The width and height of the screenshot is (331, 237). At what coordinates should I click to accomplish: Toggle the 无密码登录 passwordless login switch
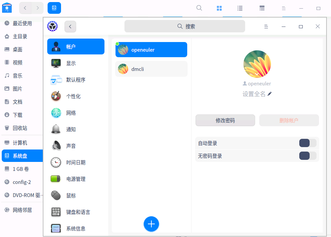[308, 156]
